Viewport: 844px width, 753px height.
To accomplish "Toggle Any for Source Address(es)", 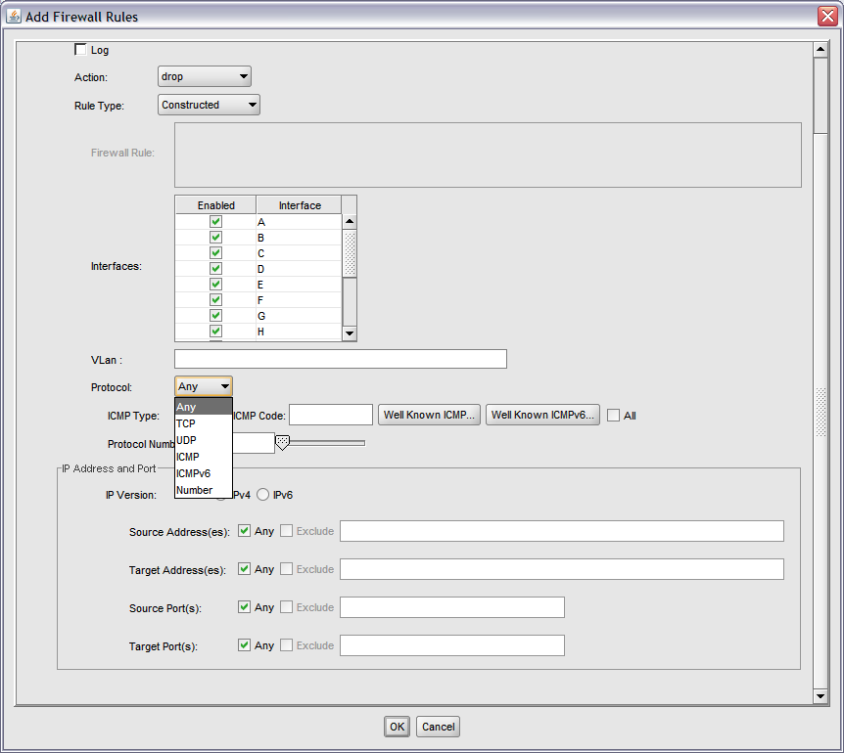I will (x=245, y=531).
